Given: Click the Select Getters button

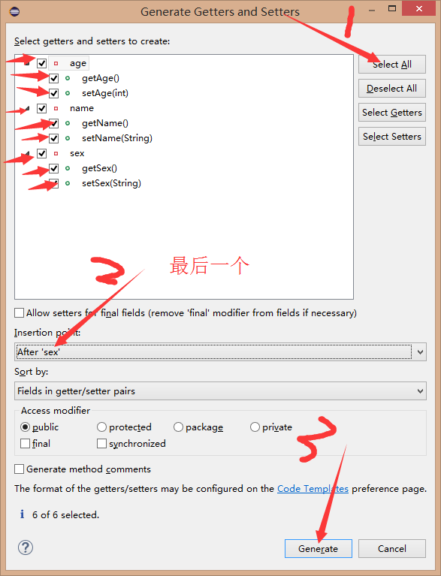Looking at the screenshot, I should click(x=392, y=113).
